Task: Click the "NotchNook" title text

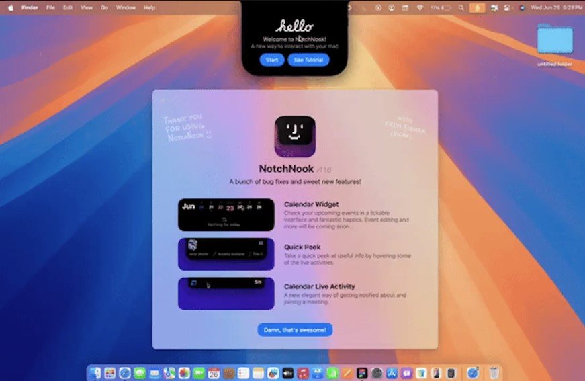Action: tap(286, 169)
